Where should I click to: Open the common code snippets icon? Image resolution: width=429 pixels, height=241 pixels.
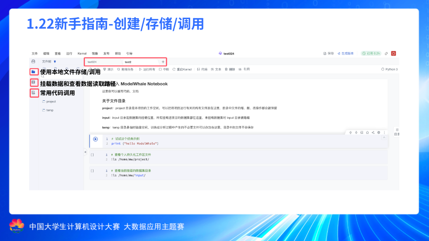click(x=33, y=93)
